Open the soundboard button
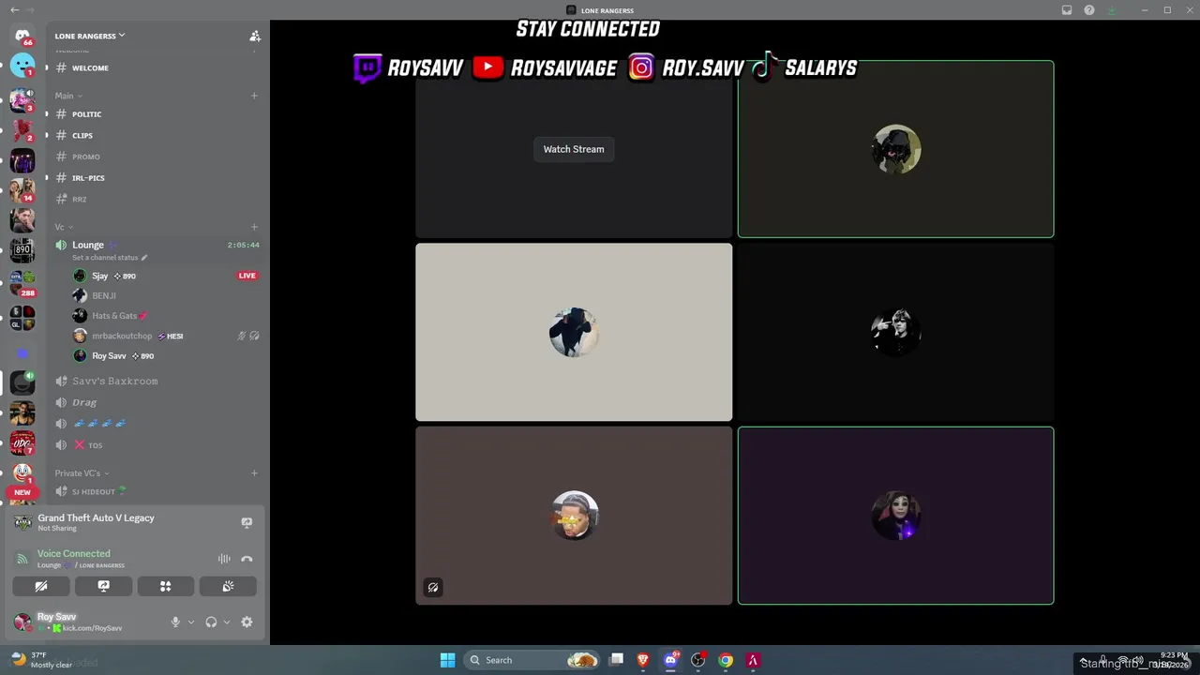Screen dimensions: 1200x675 coord(228,586)
